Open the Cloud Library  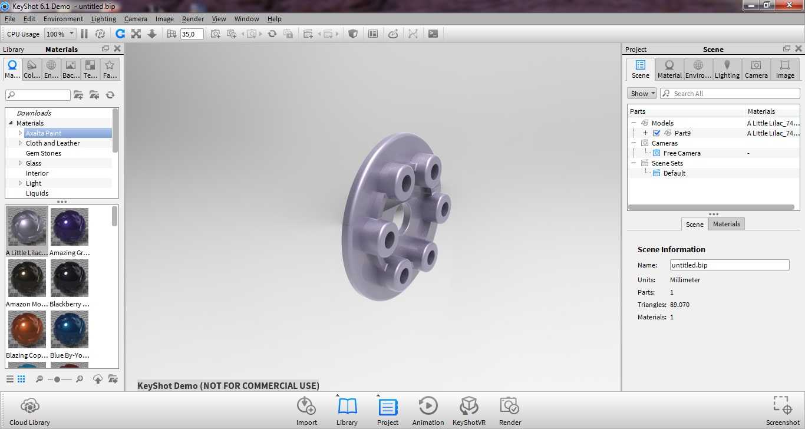click(x=29, y=411)
